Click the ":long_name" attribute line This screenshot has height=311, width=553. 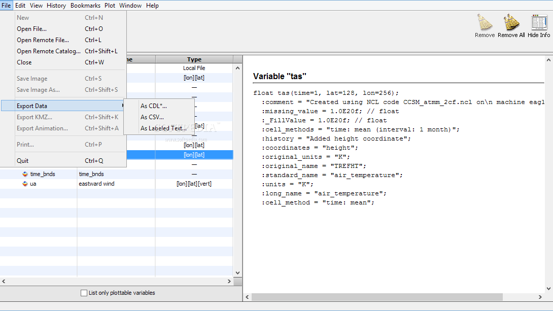(x=324, y=194)
